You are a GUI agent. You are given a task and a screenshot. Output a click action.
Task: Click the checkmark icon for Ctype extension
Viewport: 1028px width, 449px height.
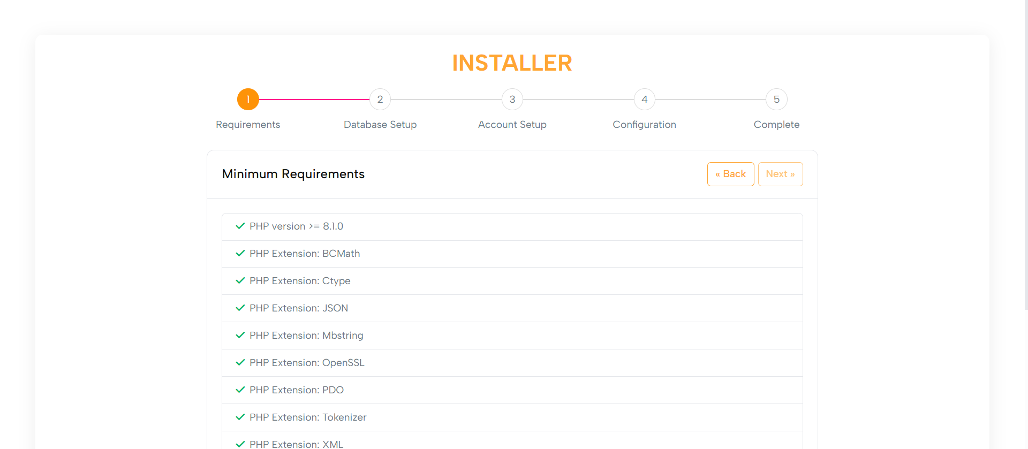(x=240, y=281)
